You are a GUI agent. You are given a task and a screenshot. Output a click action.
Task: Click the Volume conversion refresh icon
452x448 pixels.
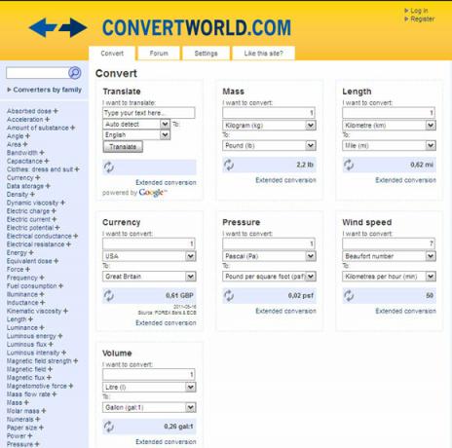(x=109, y=427)
